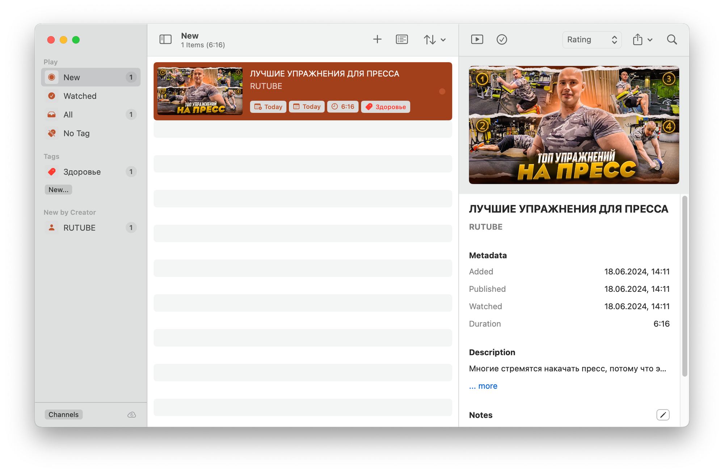This screenshot has height=473, width=724.
Task: Click the play video icon in toolbar
Action: pyautogui.click(x=477, y=39)
